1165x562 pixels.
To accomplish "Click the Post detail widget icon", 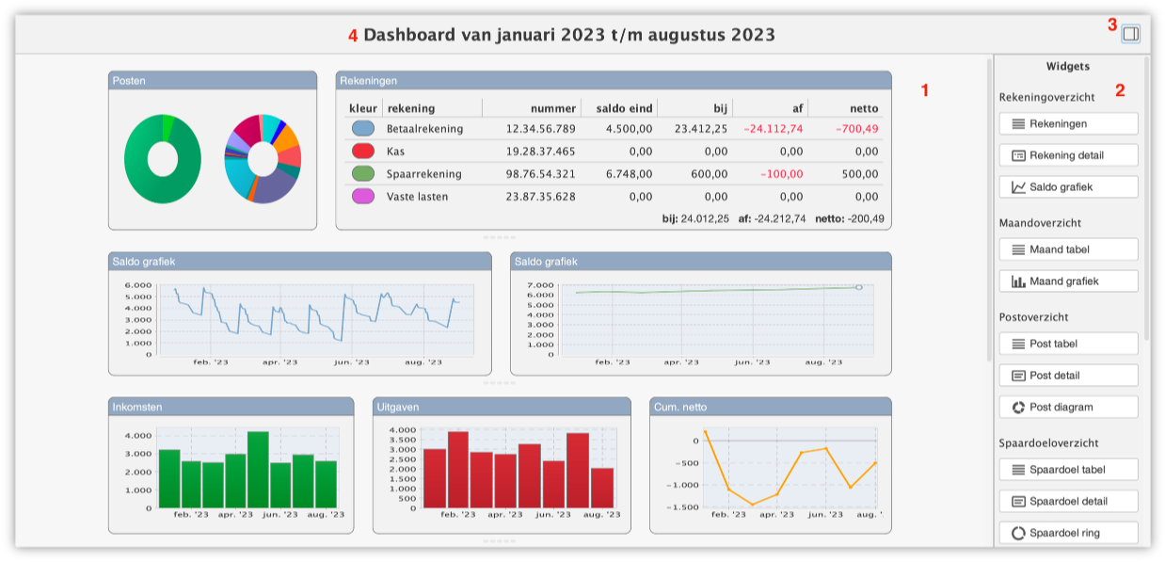I will click(x=1017, y=376).
